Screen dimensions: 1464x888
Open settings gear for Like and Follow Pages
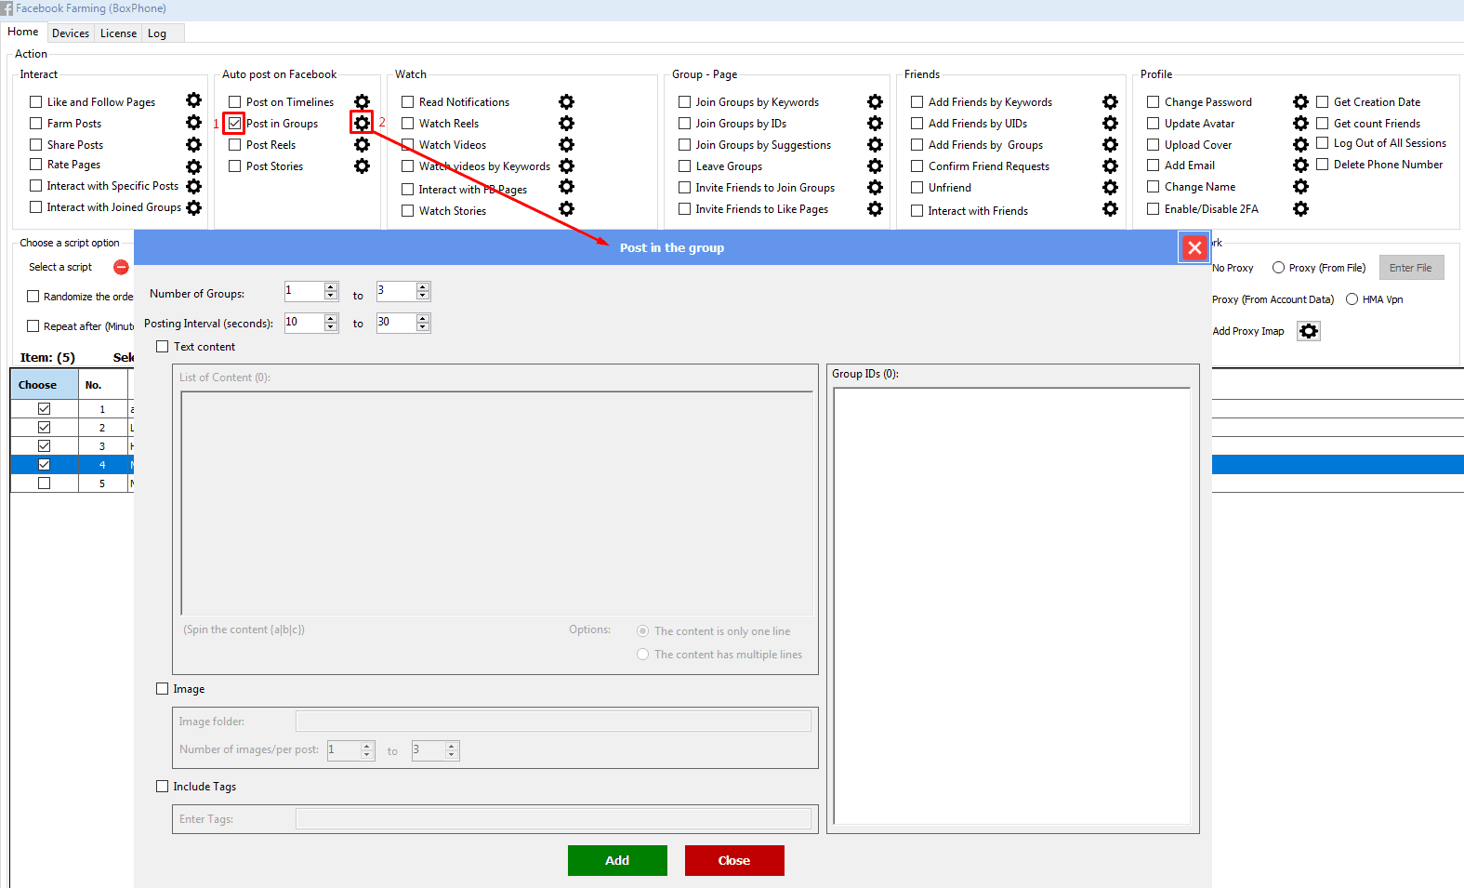point(193,100)
